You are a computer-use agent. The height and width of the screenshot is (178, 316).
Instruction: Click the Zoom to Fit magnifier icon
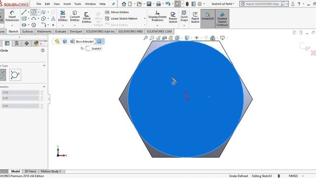[146, 38]
